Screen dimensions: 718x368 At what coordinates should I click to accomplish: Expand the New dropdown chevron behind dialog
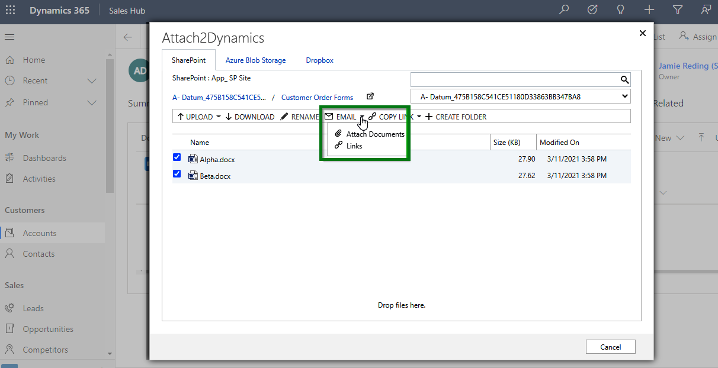[x=680, y=138]
